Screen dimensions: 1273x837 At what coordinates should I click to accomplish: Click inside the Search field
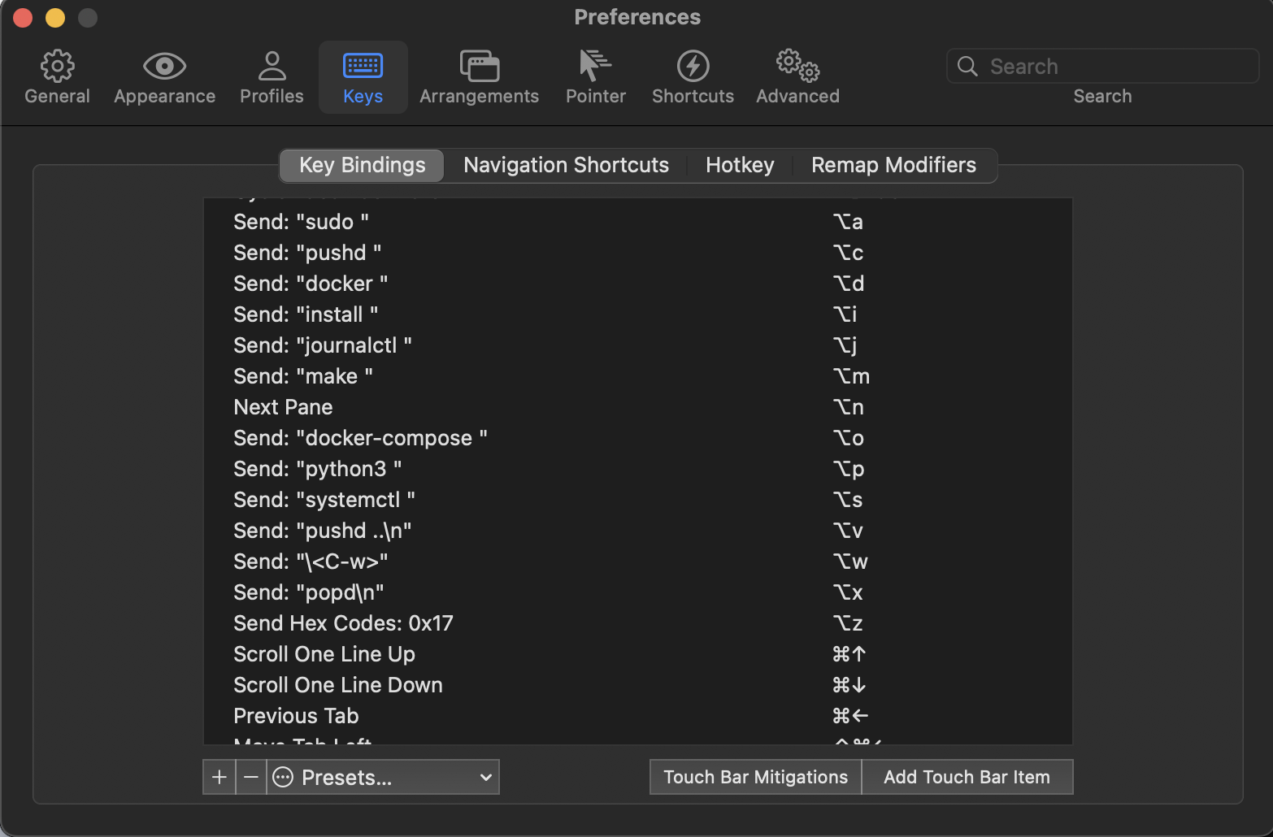coord(1102,66)
